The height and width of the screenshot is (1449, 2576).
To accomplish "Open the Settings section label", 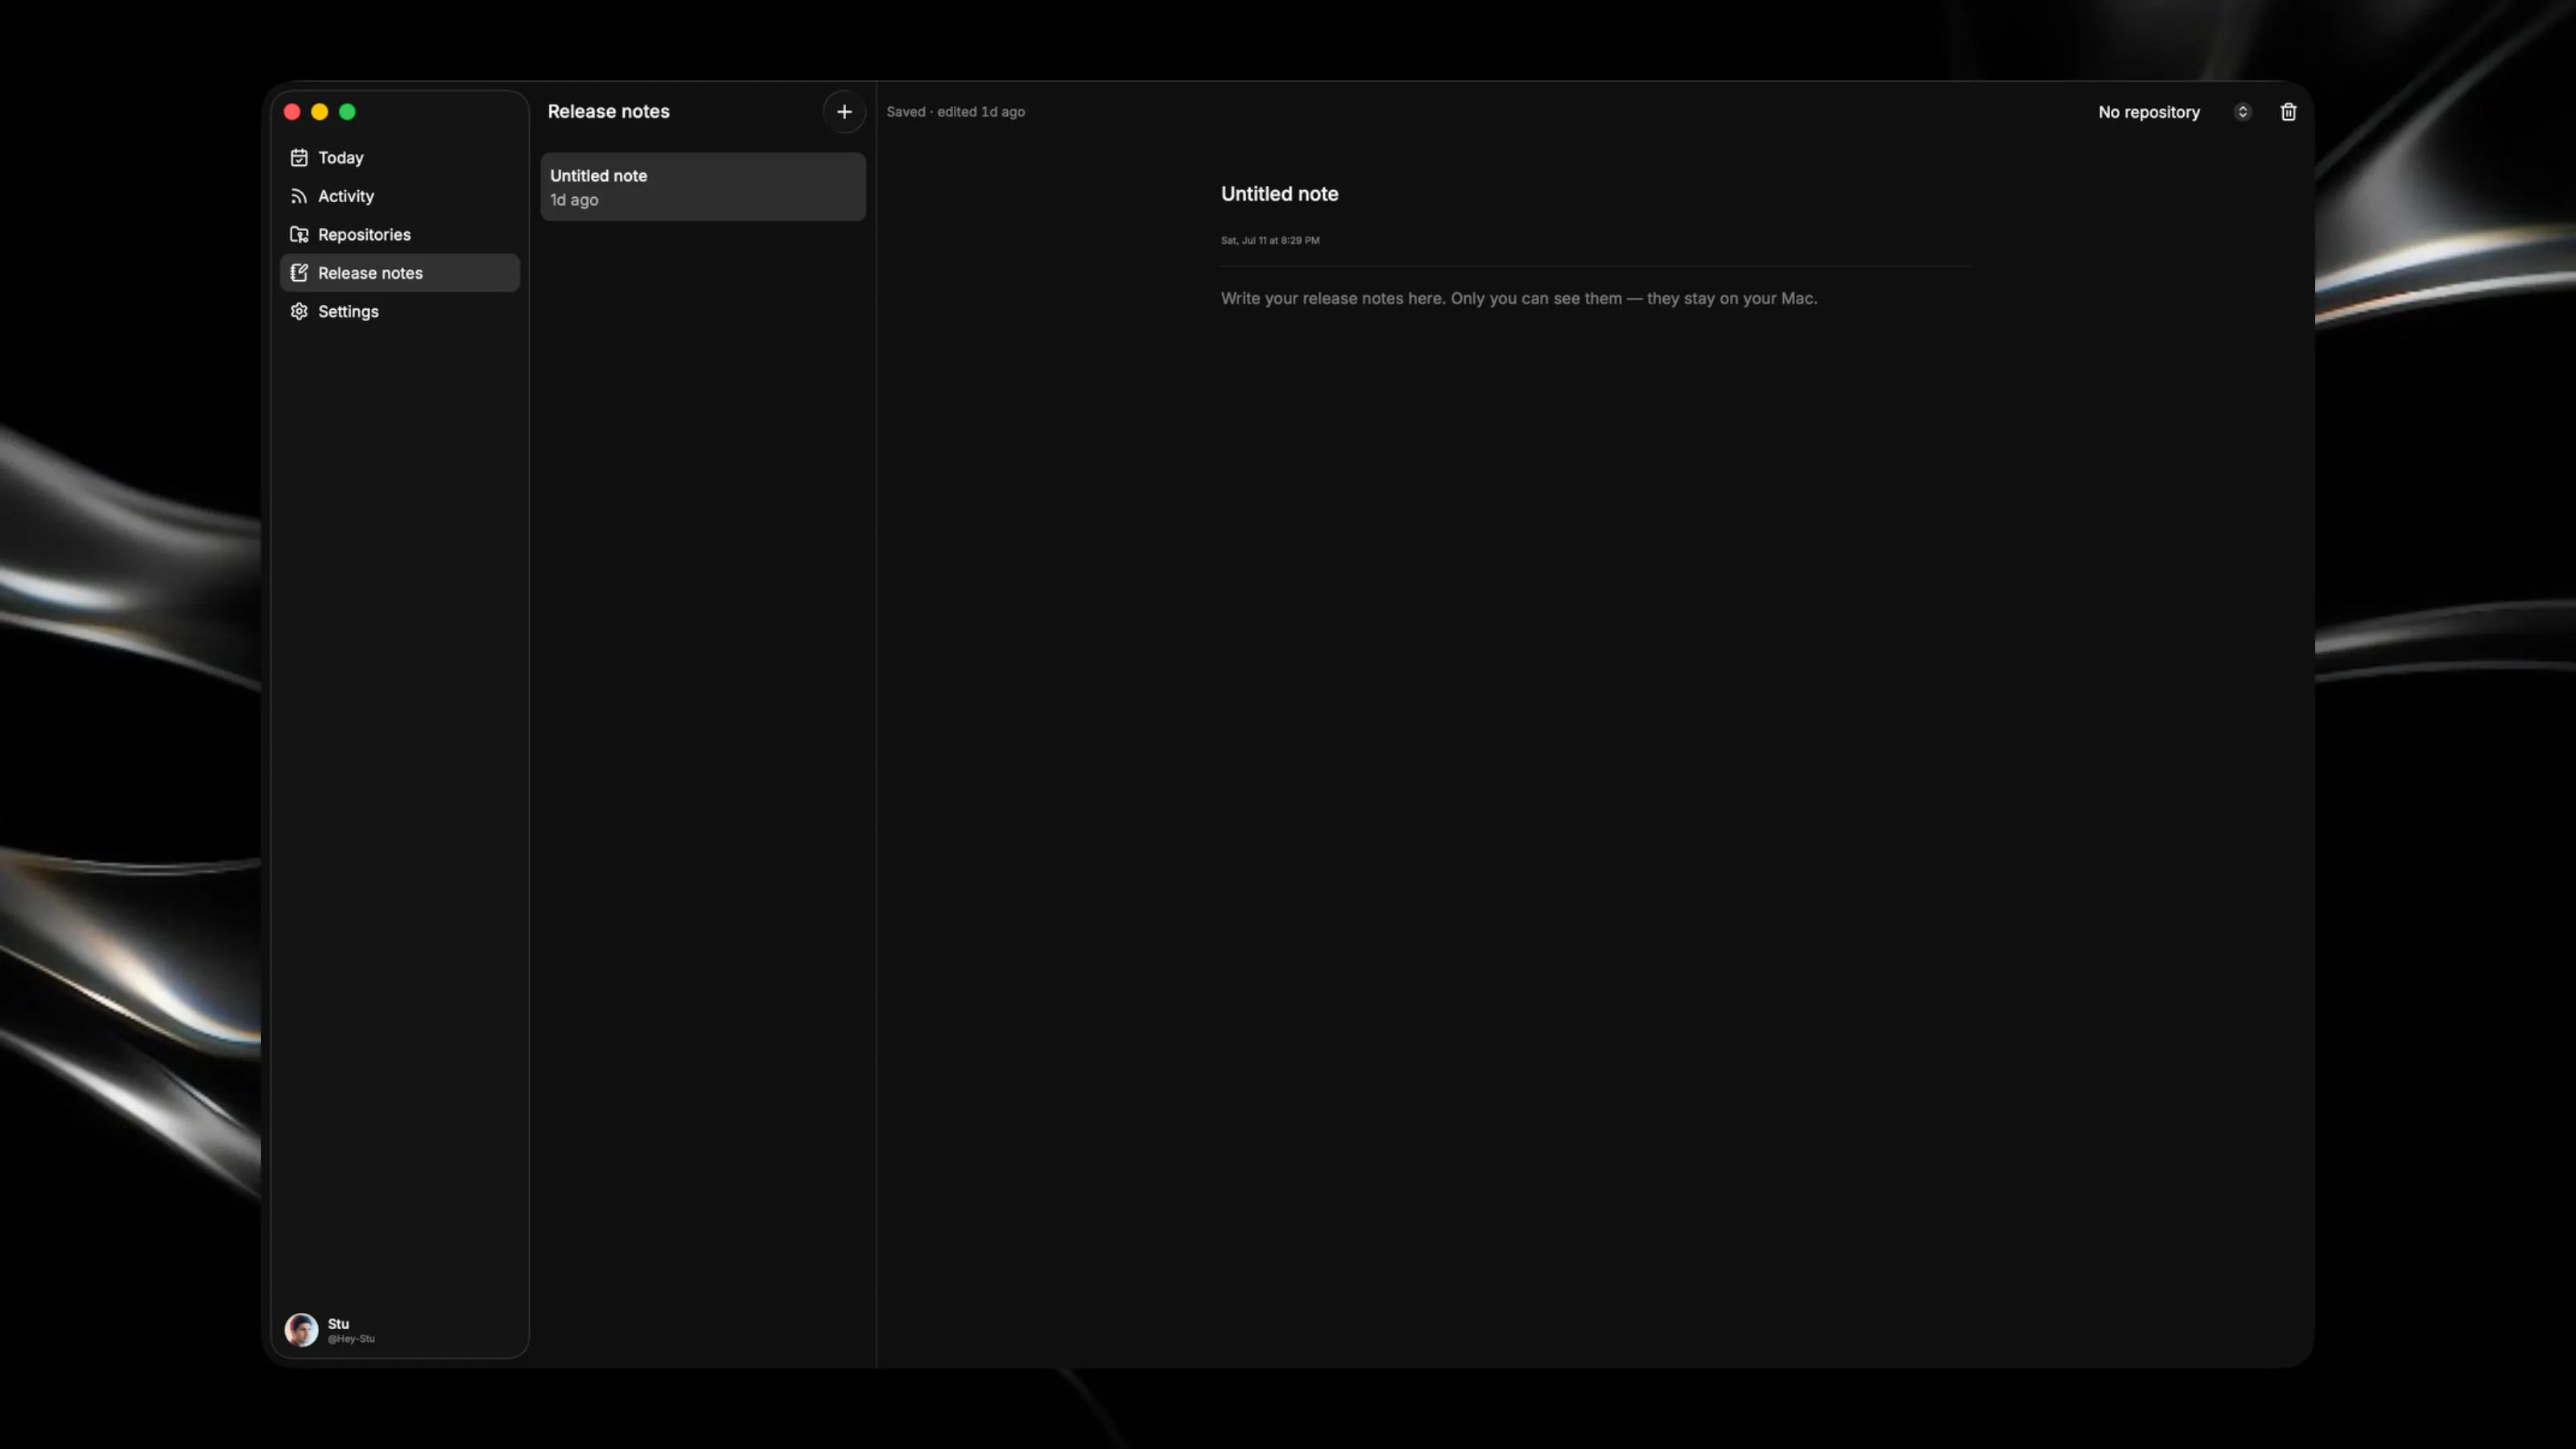I will [348, 311].
